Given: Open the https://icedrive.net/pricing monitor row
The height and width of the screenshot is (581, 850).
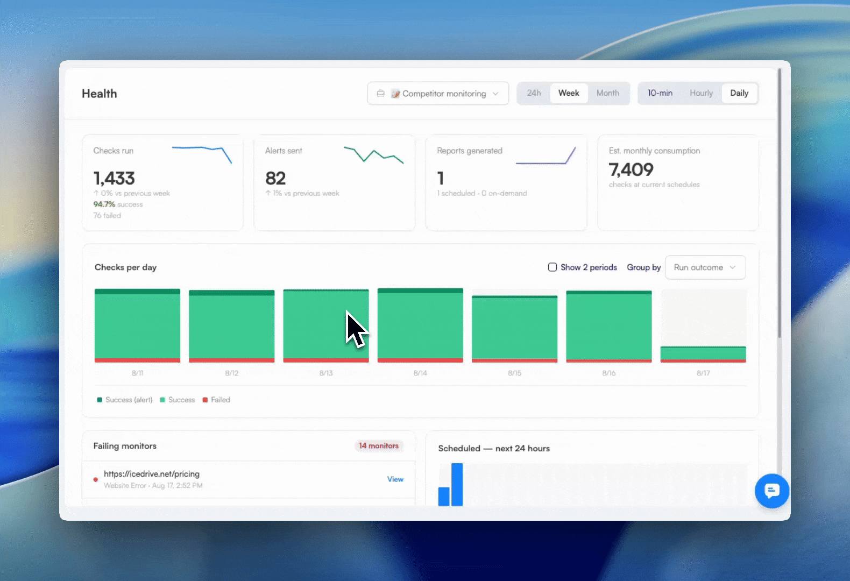Looking at the screenshot, I should (x=249, y=479).
